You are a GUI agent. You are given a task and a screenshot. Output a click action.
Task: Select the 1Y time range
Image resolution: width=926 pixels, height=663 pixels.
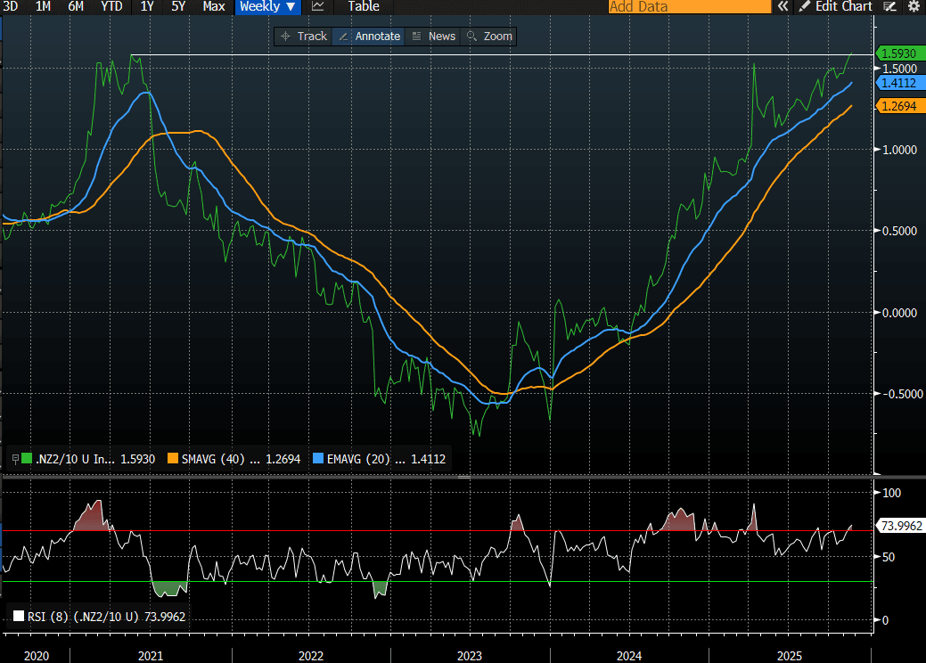coord(148,6)
